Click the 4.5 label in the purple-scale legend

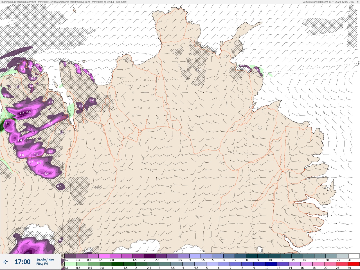(202, 260)
